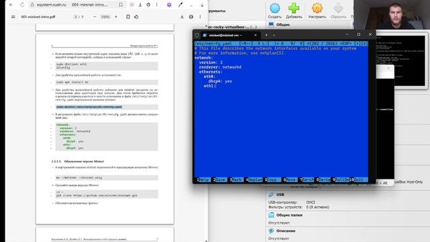The width and height of the screenshot is (430, 242).
Task: Bookmark this page in the browser
Action: (121, 5)
